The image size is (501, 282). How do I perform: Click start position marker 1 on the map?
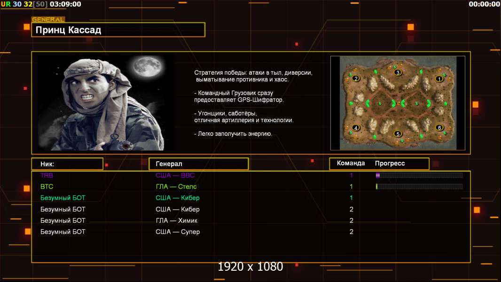439,78
